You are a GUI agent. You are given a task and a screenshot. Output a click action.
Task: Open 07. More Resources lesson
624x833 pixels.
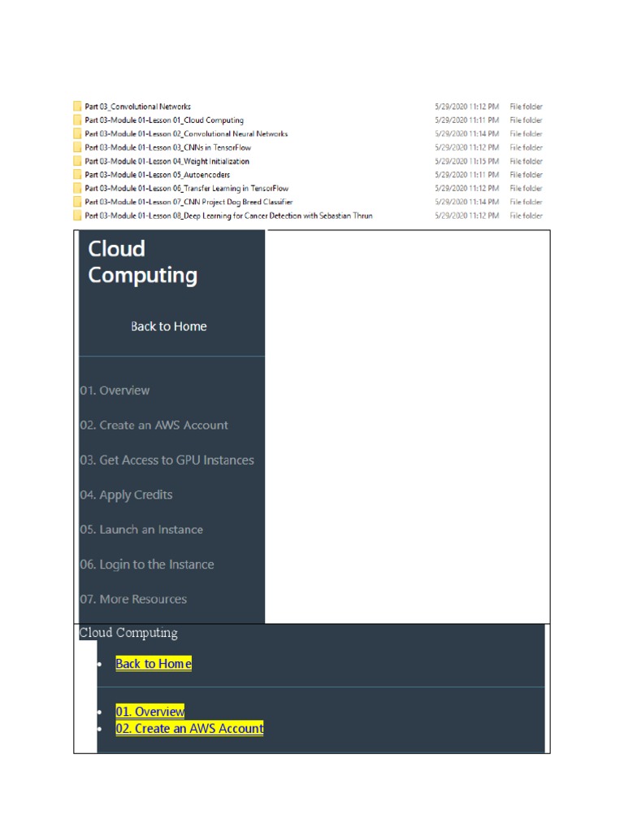coord(133,600)
